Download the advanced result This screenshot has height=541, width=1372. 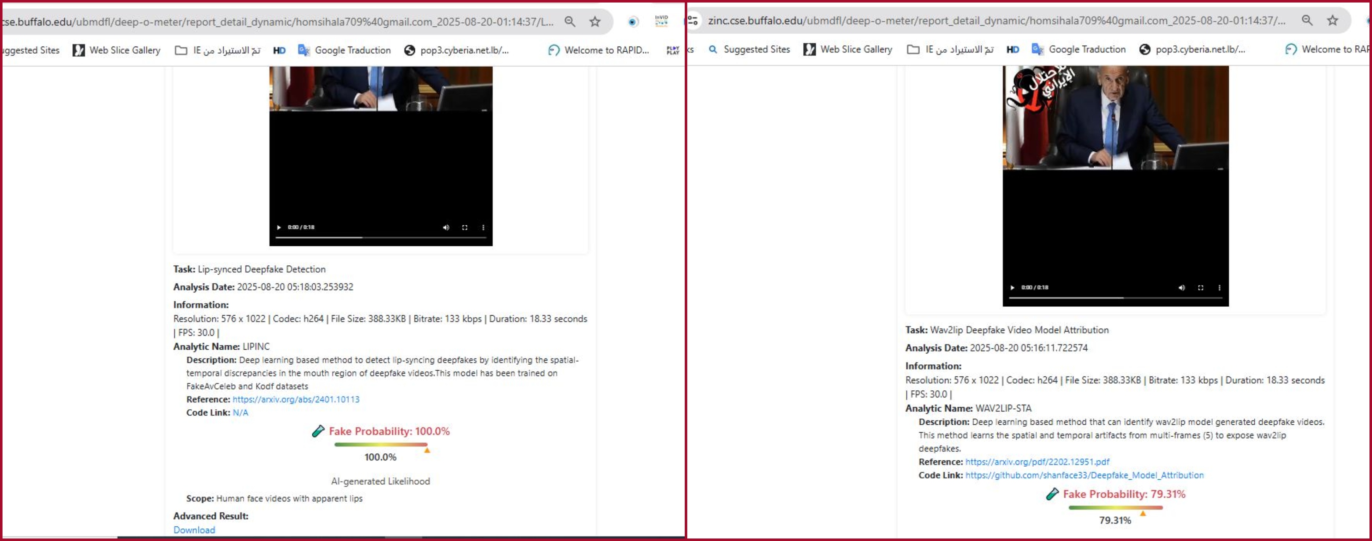194,530
